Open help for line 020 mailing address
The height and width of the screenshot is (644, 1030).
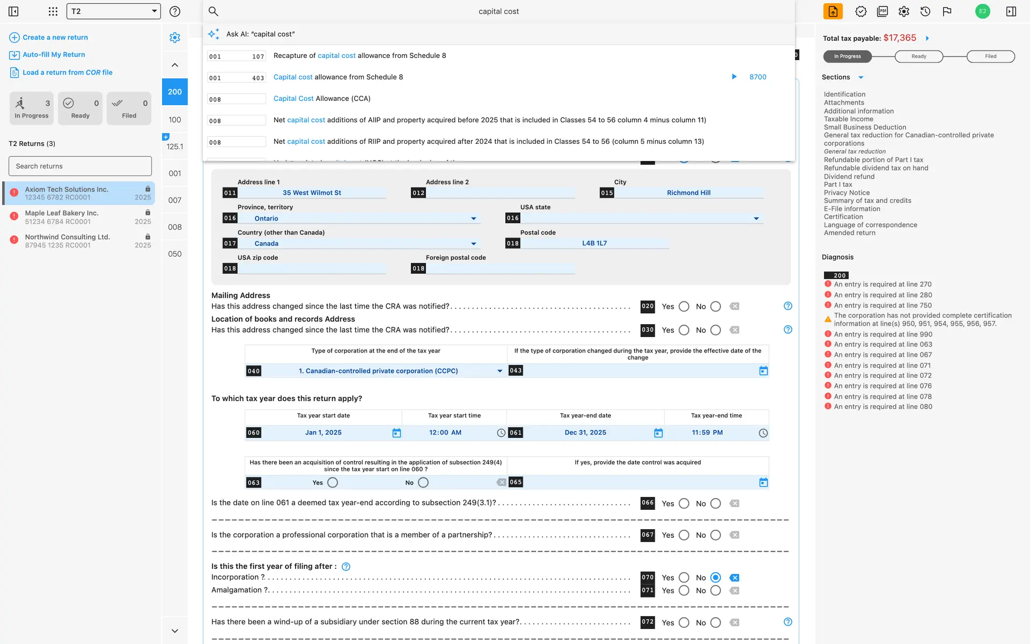(788, 306)
